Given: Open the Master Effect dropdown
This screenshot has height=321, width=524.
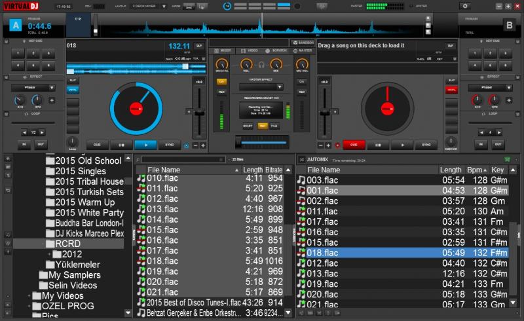Looking at the screenshot, I should coord(261,86).
